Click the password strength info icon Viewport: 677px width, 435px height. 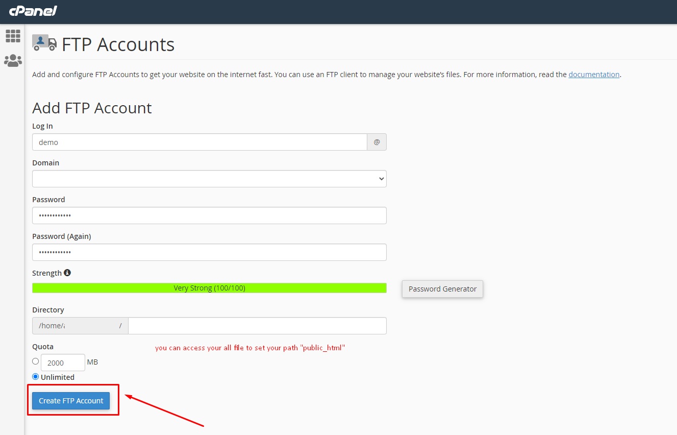coord(67,272)
